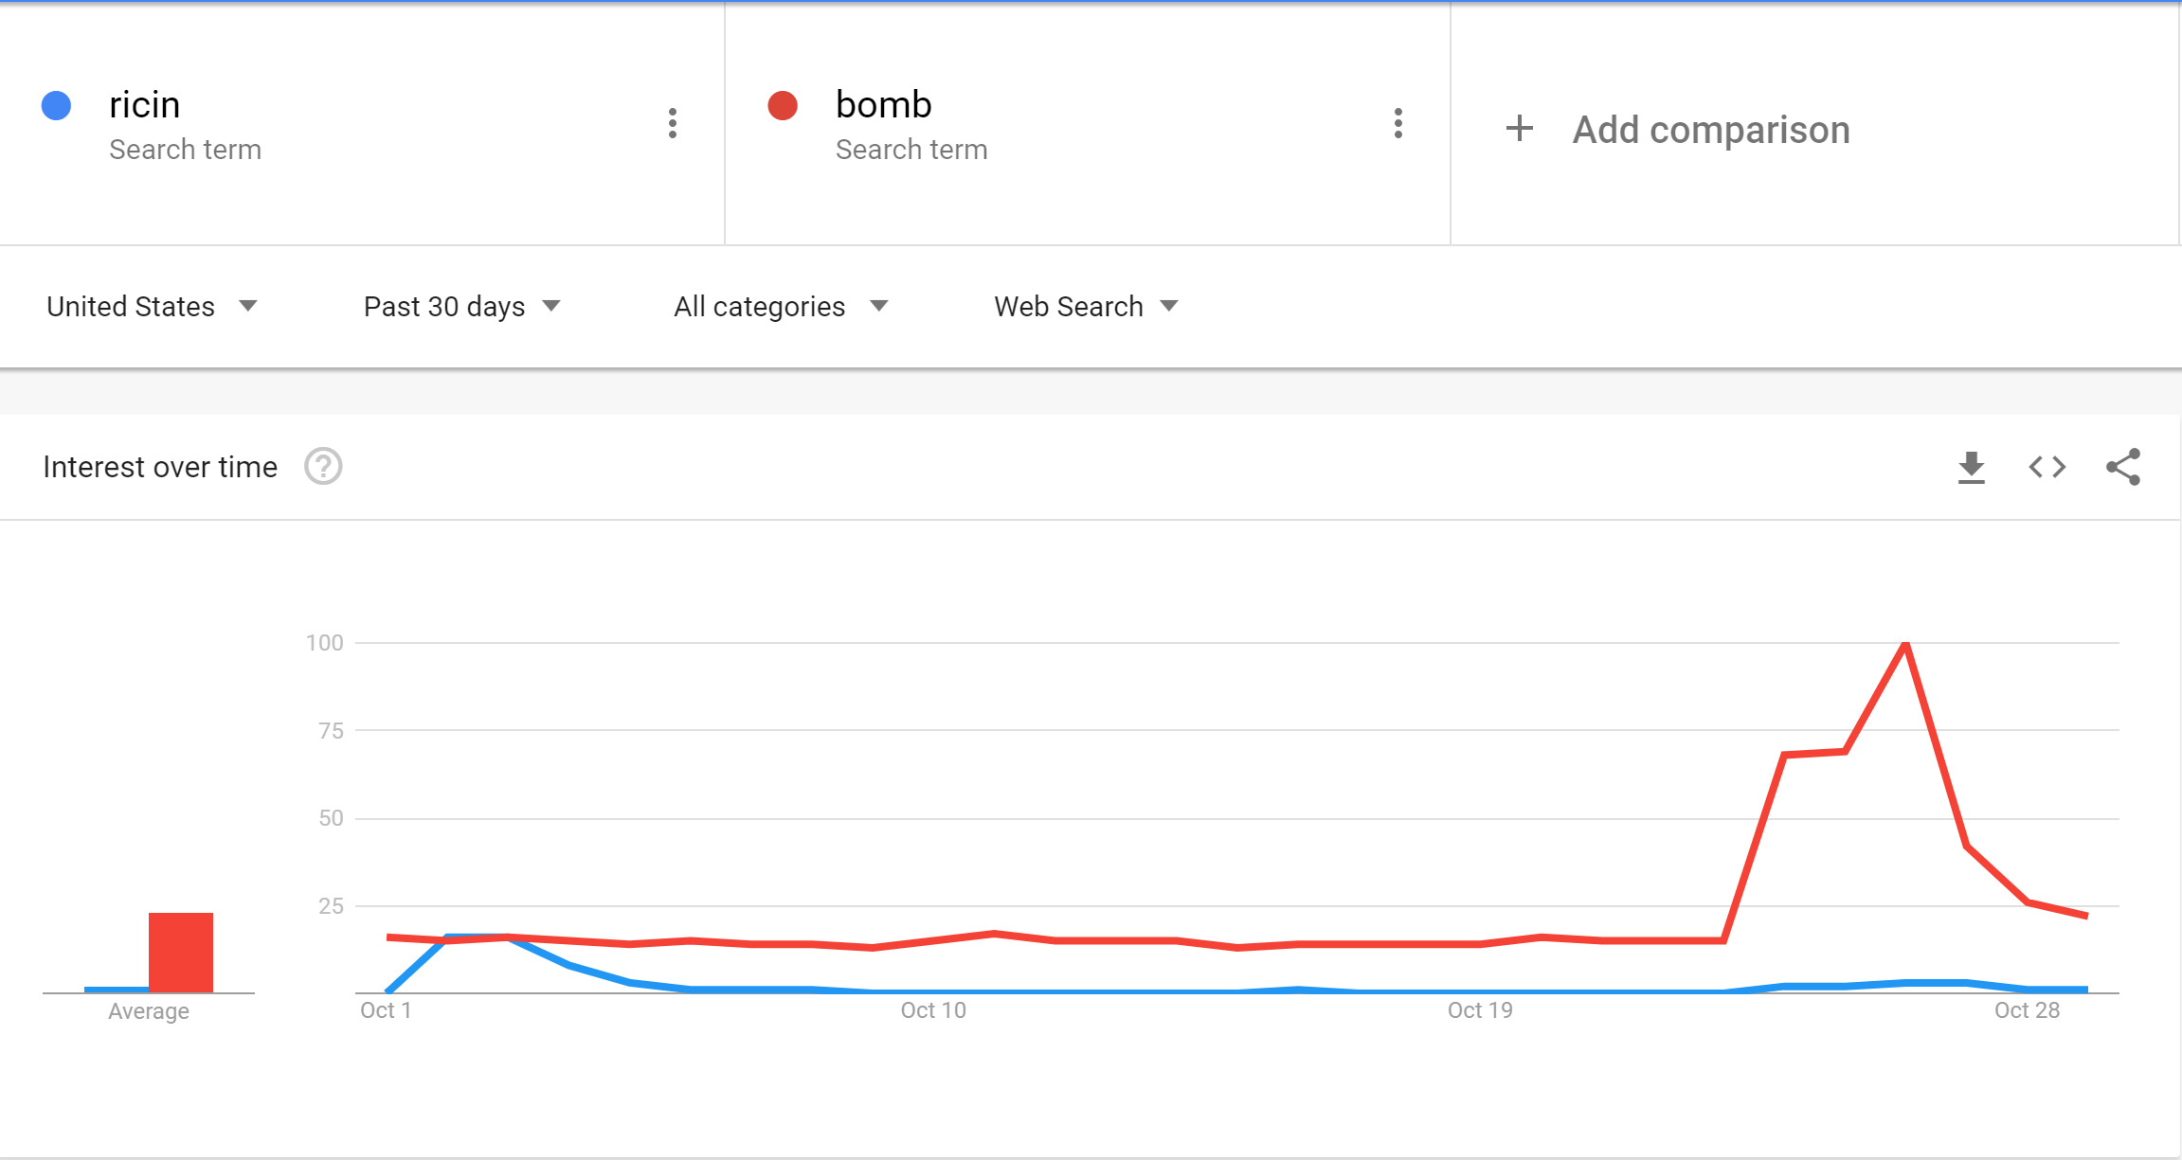Screen dimensions: 2182x1160
Task: Open the ricin term options menu
Action: 672,123
